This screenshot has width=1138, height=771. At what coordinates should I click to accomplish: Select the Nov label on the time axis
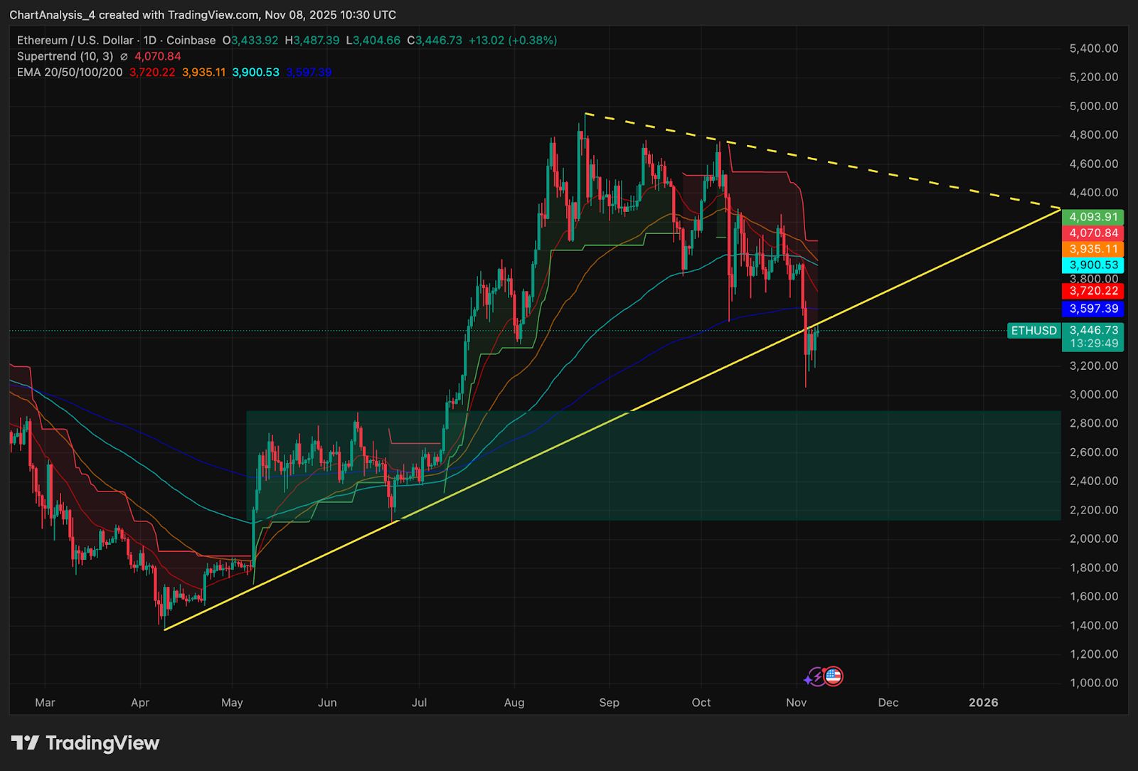coord(796,702)
